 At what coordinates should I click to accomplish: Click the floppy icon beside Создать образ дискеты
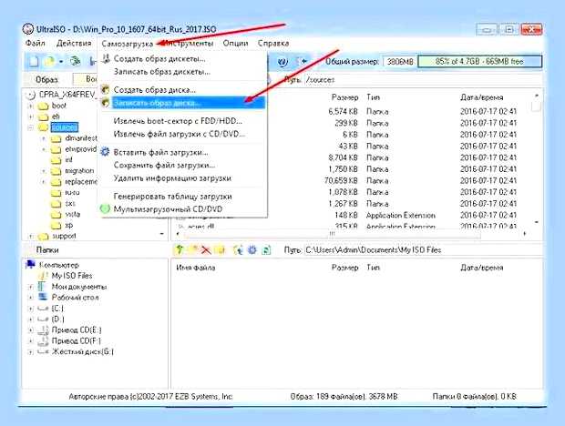[106, 58]
